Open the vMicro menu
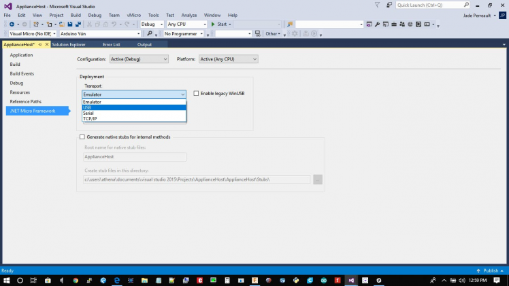This screenshot has height=286, width=509. (x=133, y=15)
